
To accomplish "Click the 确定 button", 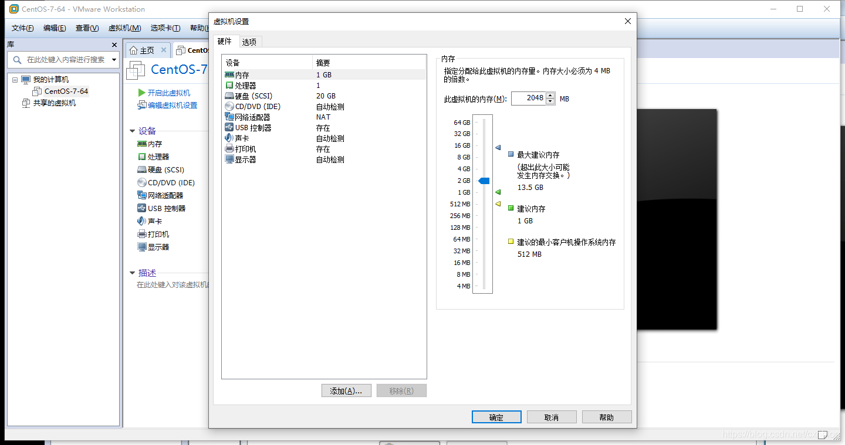I will 496,417.
